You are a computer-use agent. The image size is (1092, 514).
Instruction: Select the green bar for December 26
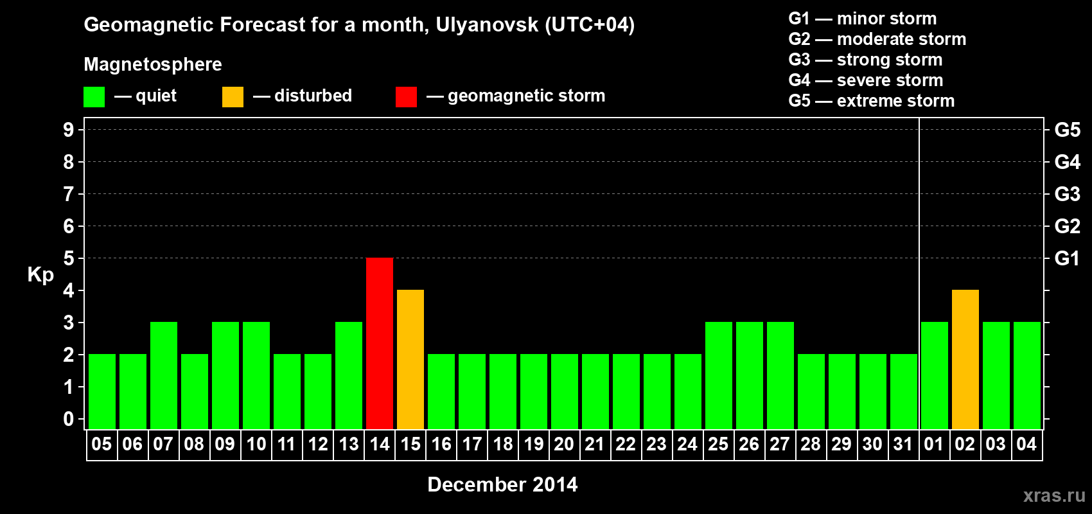750,375
